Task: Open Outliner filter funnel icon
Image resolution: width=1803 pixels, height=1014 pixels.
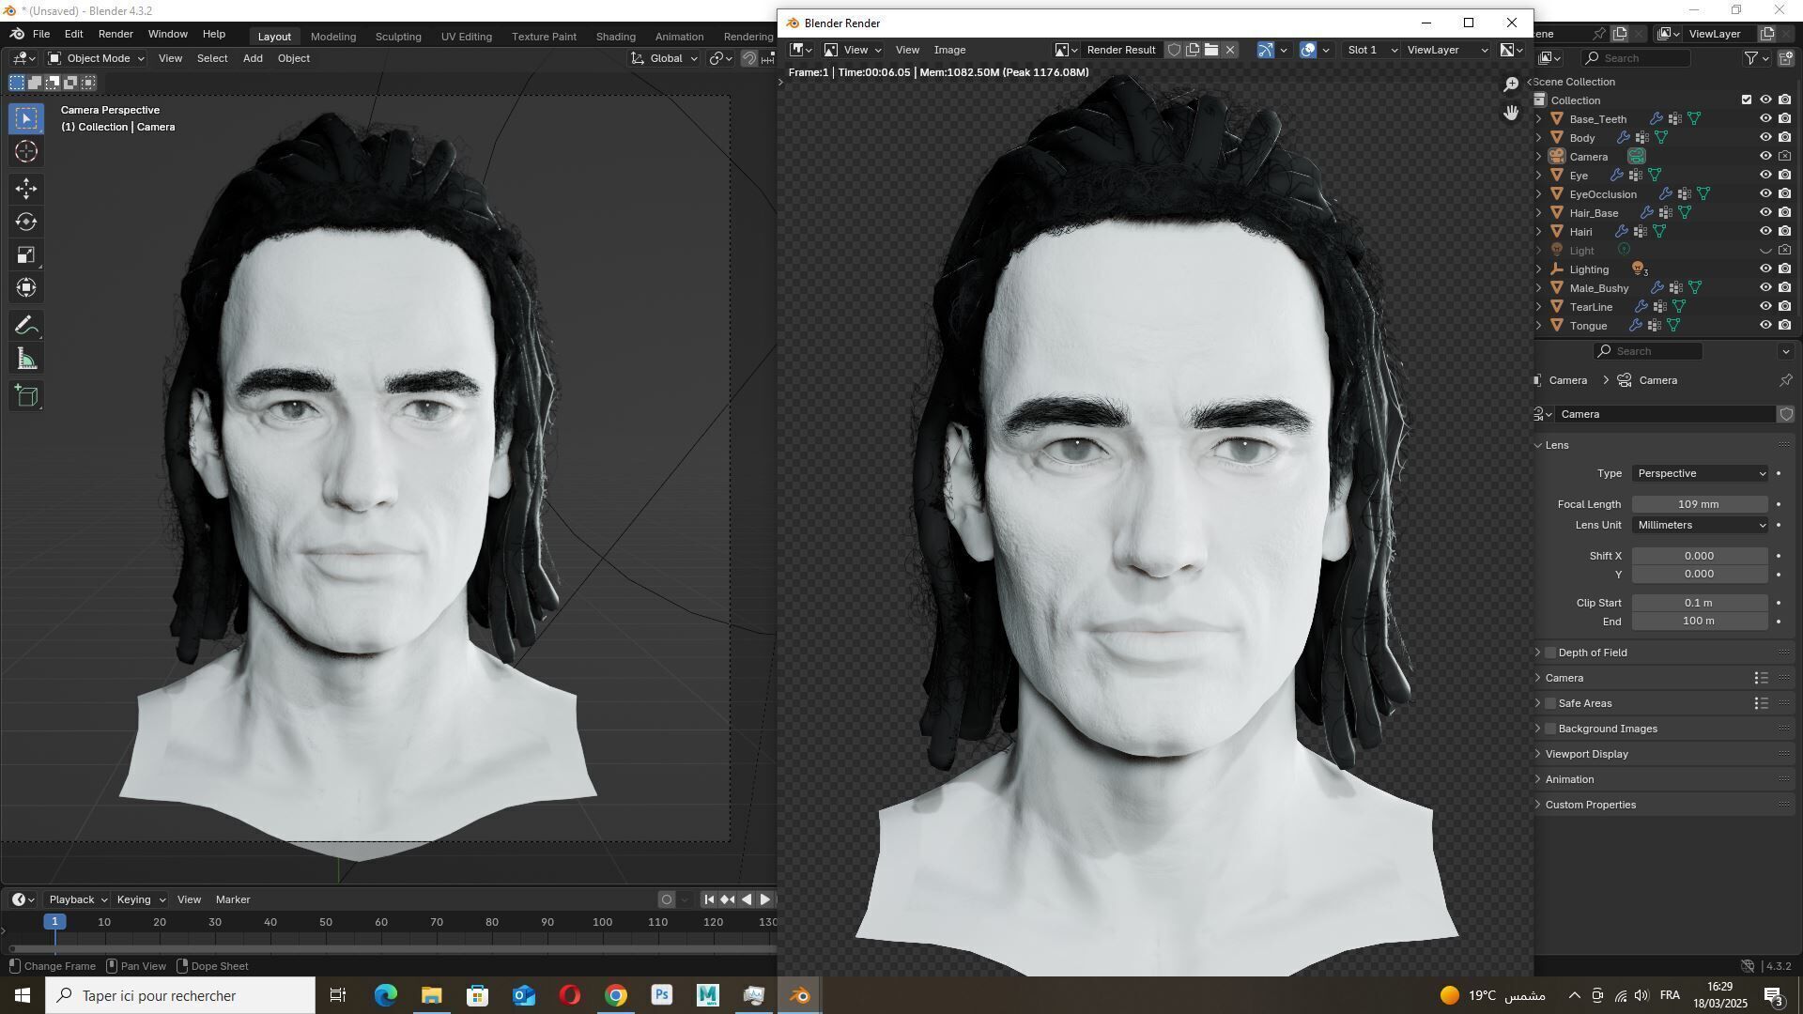Action: point(1751,58)
